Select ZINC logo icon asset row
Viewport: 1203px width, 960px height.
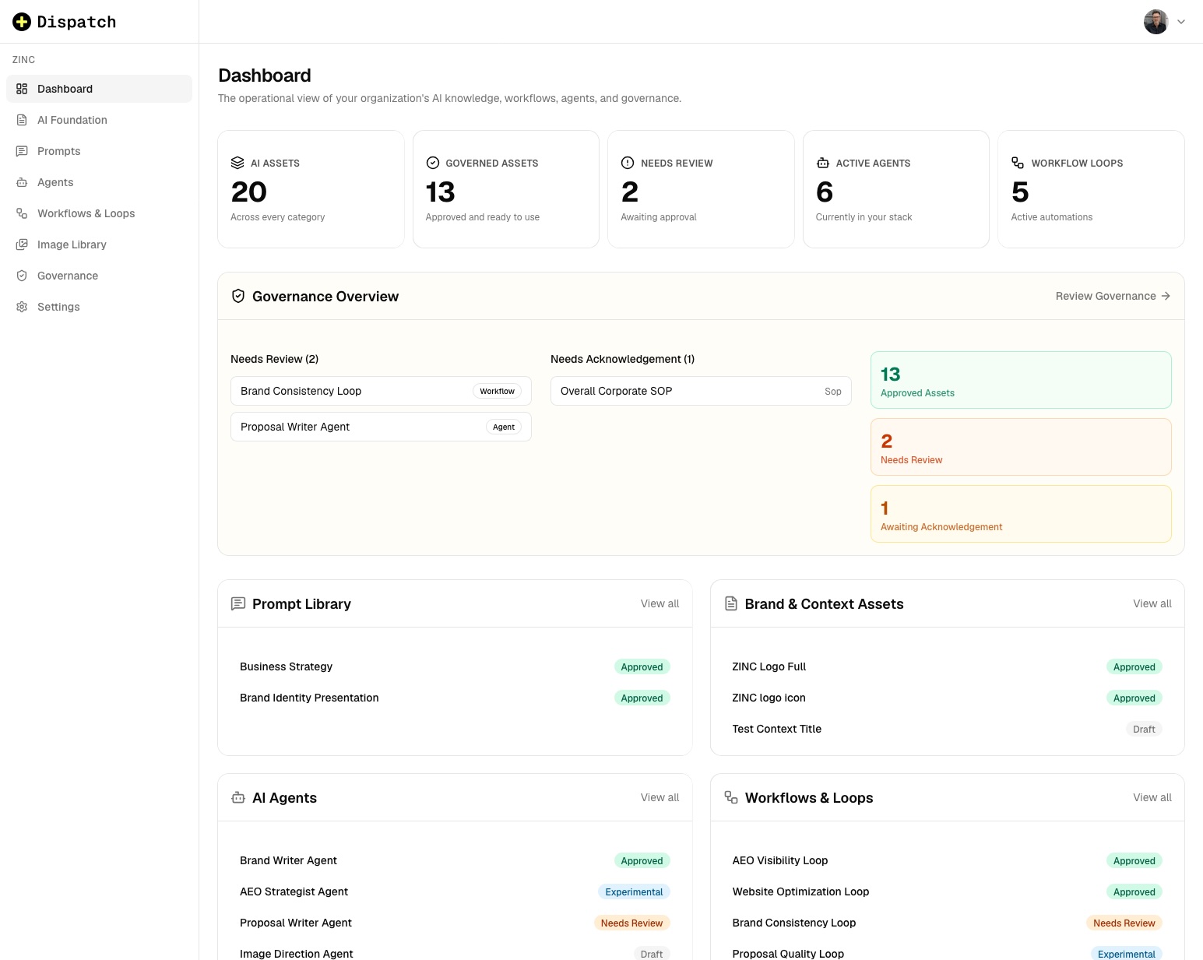click(x=948, y=698)
